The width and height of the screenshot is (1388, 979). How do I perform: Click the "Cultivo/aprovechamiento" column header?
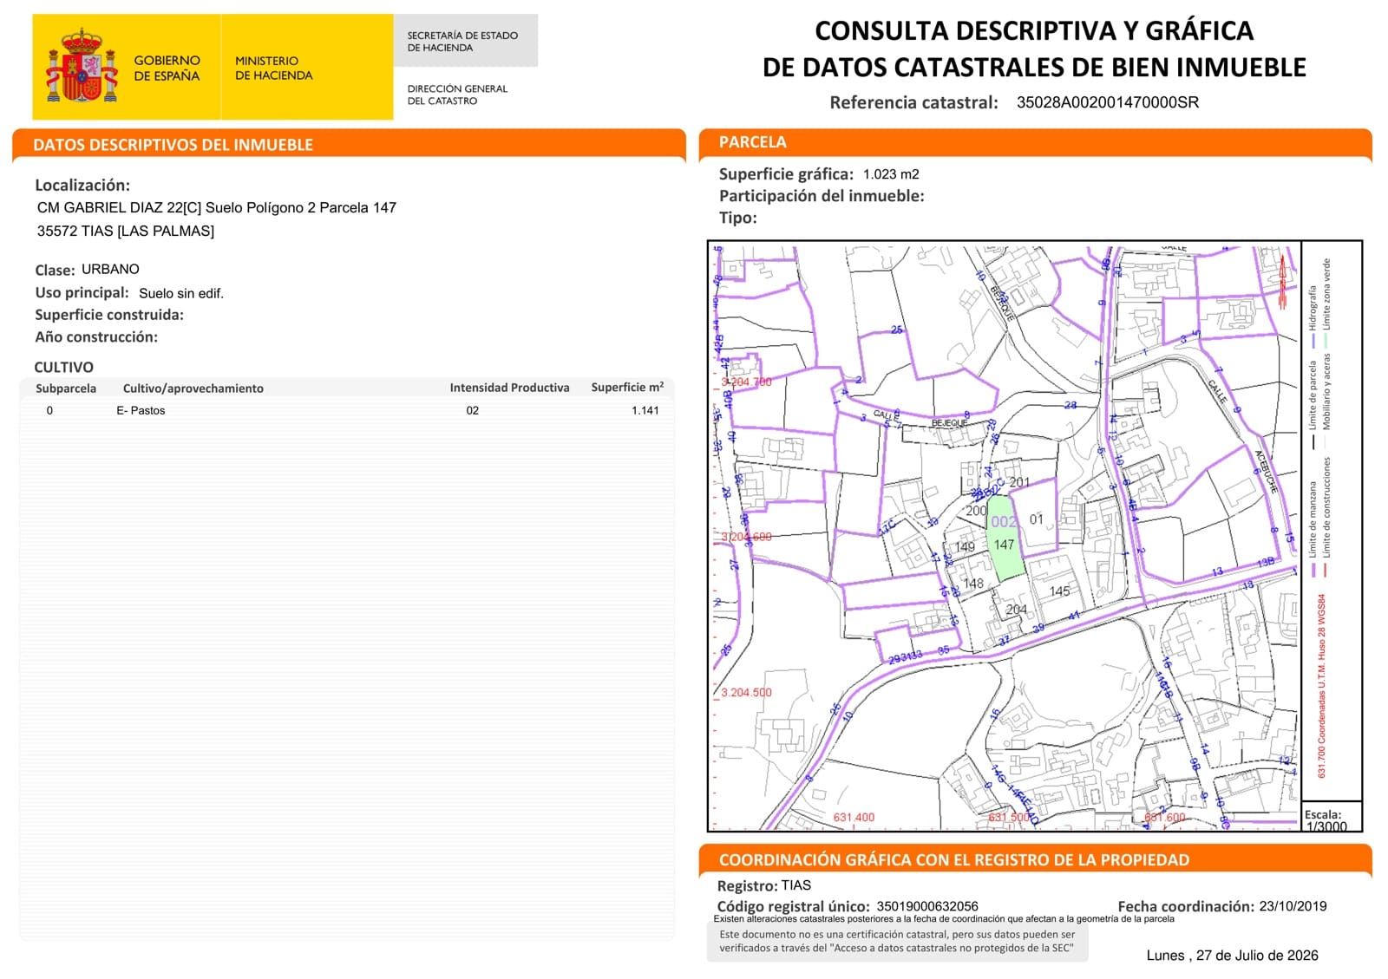193,388
